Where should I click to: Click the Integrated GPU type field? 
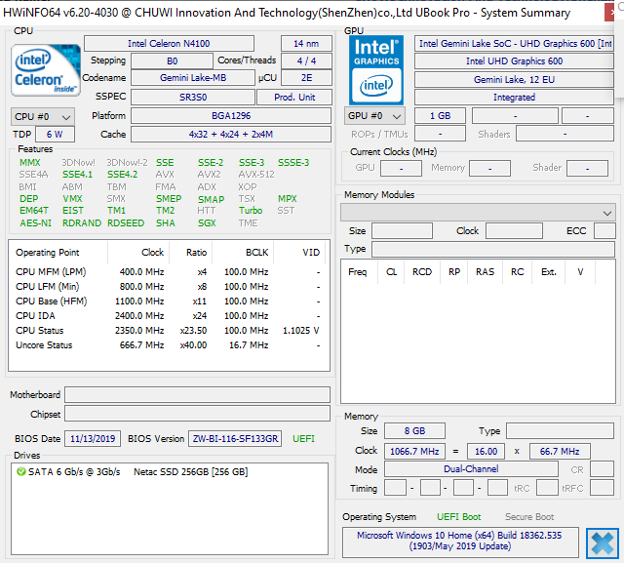(514, 98)
